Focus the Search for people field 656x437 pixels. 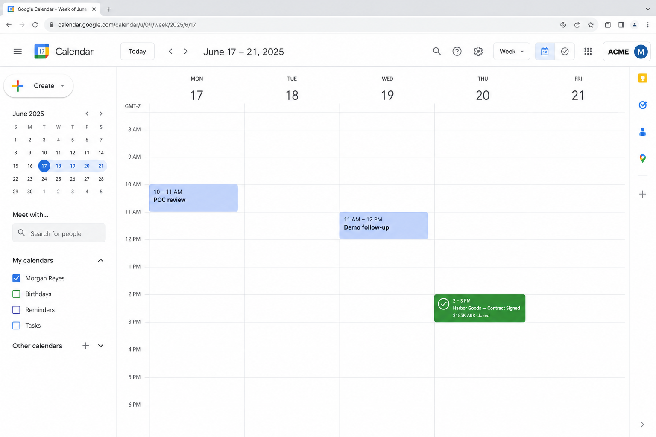tap(59, 233)
